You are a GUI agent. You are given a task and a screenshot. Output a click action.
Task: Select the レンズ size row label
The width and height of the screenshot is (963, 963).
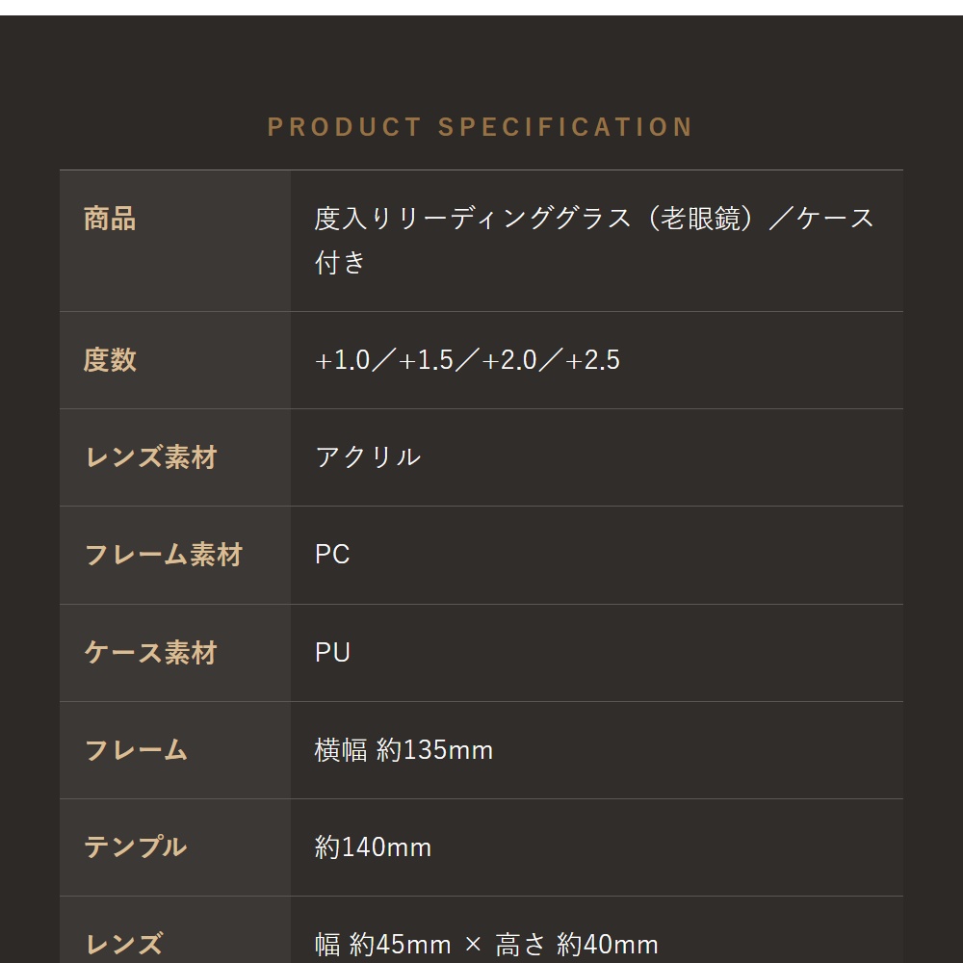point(123,945)
